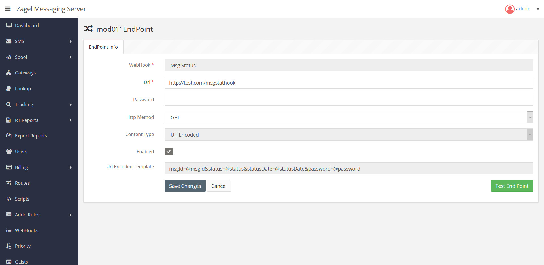Click the Scripts code icon
Screen dimensions: 544x265
click(x=9, y=199)
